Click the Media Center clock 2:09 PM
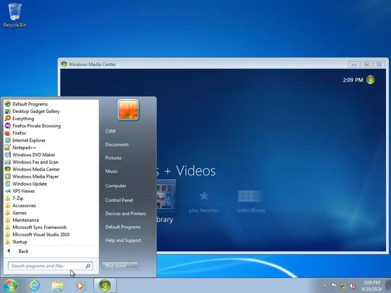 pyautogui.click(x=353, y=80)
